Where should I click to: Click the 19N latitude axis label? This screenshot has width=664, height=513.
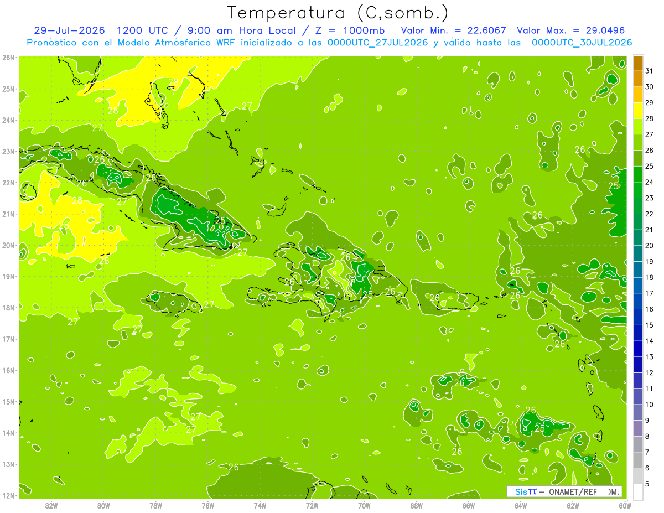(8, 277)
